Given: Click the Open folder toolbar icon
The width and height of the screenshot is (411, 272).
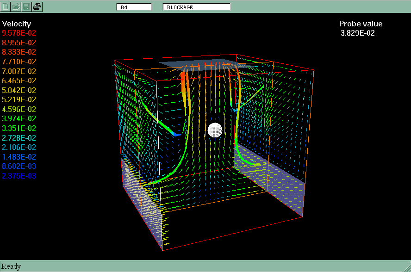Looking at the screenshot, I should tap(16, 6).
